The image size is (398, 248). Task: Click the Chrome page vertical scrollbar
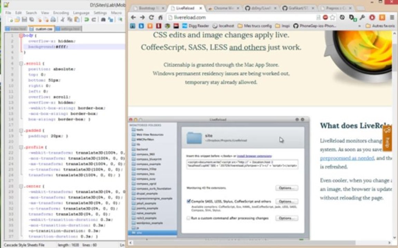click(395, 135)
